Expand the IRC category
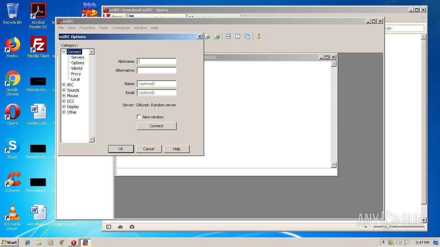 pos(64,85)
